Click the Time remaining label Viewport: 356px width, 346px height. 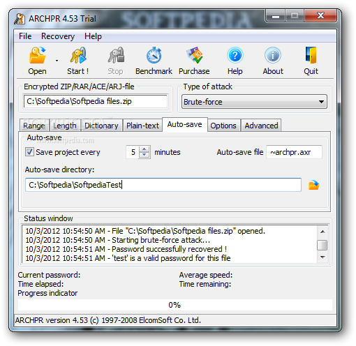(205, 284)
